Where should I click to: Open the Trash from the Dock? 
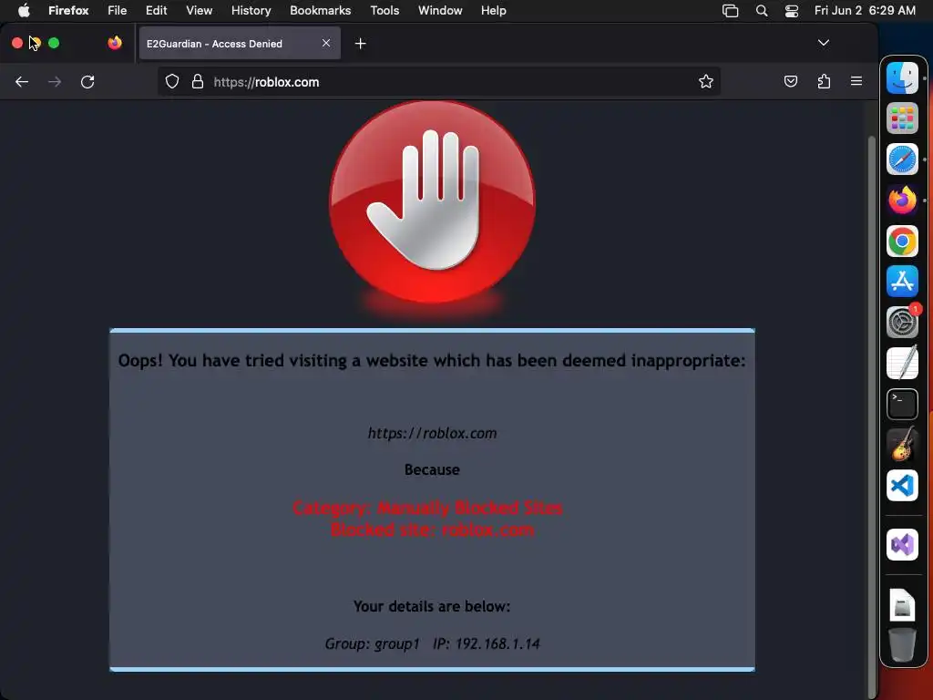tap(902, 644)
